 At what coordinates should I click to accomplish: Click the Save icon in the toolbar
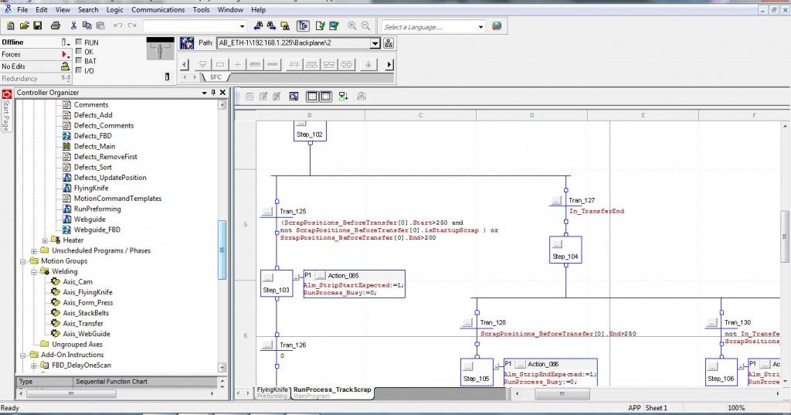37,26
